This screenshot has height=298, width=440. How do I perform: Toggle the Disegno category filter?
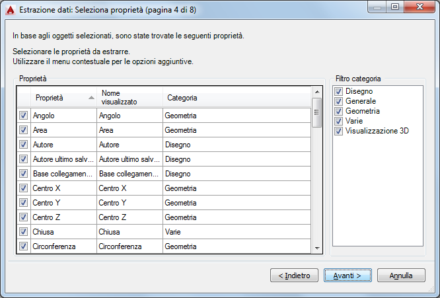pyautogui.click(x=338, y=91)
